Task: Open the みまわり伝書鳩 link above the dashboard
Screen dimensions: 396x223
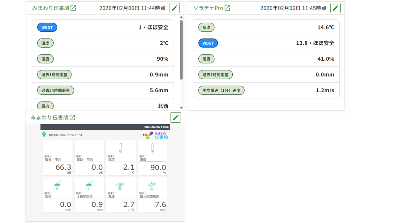Action: pyautogui.click(x=49, y=118)
